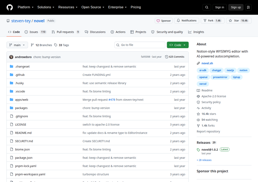Click the bell icon on Notifications
This screenshot has width=258, height=182.
click(178, 20)
